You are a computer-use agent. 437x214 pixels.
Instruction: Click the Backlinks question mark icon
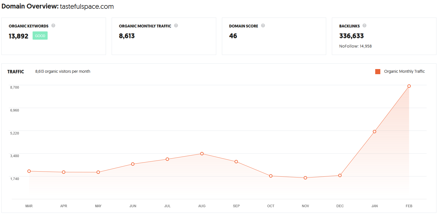[x=364, y=25]
